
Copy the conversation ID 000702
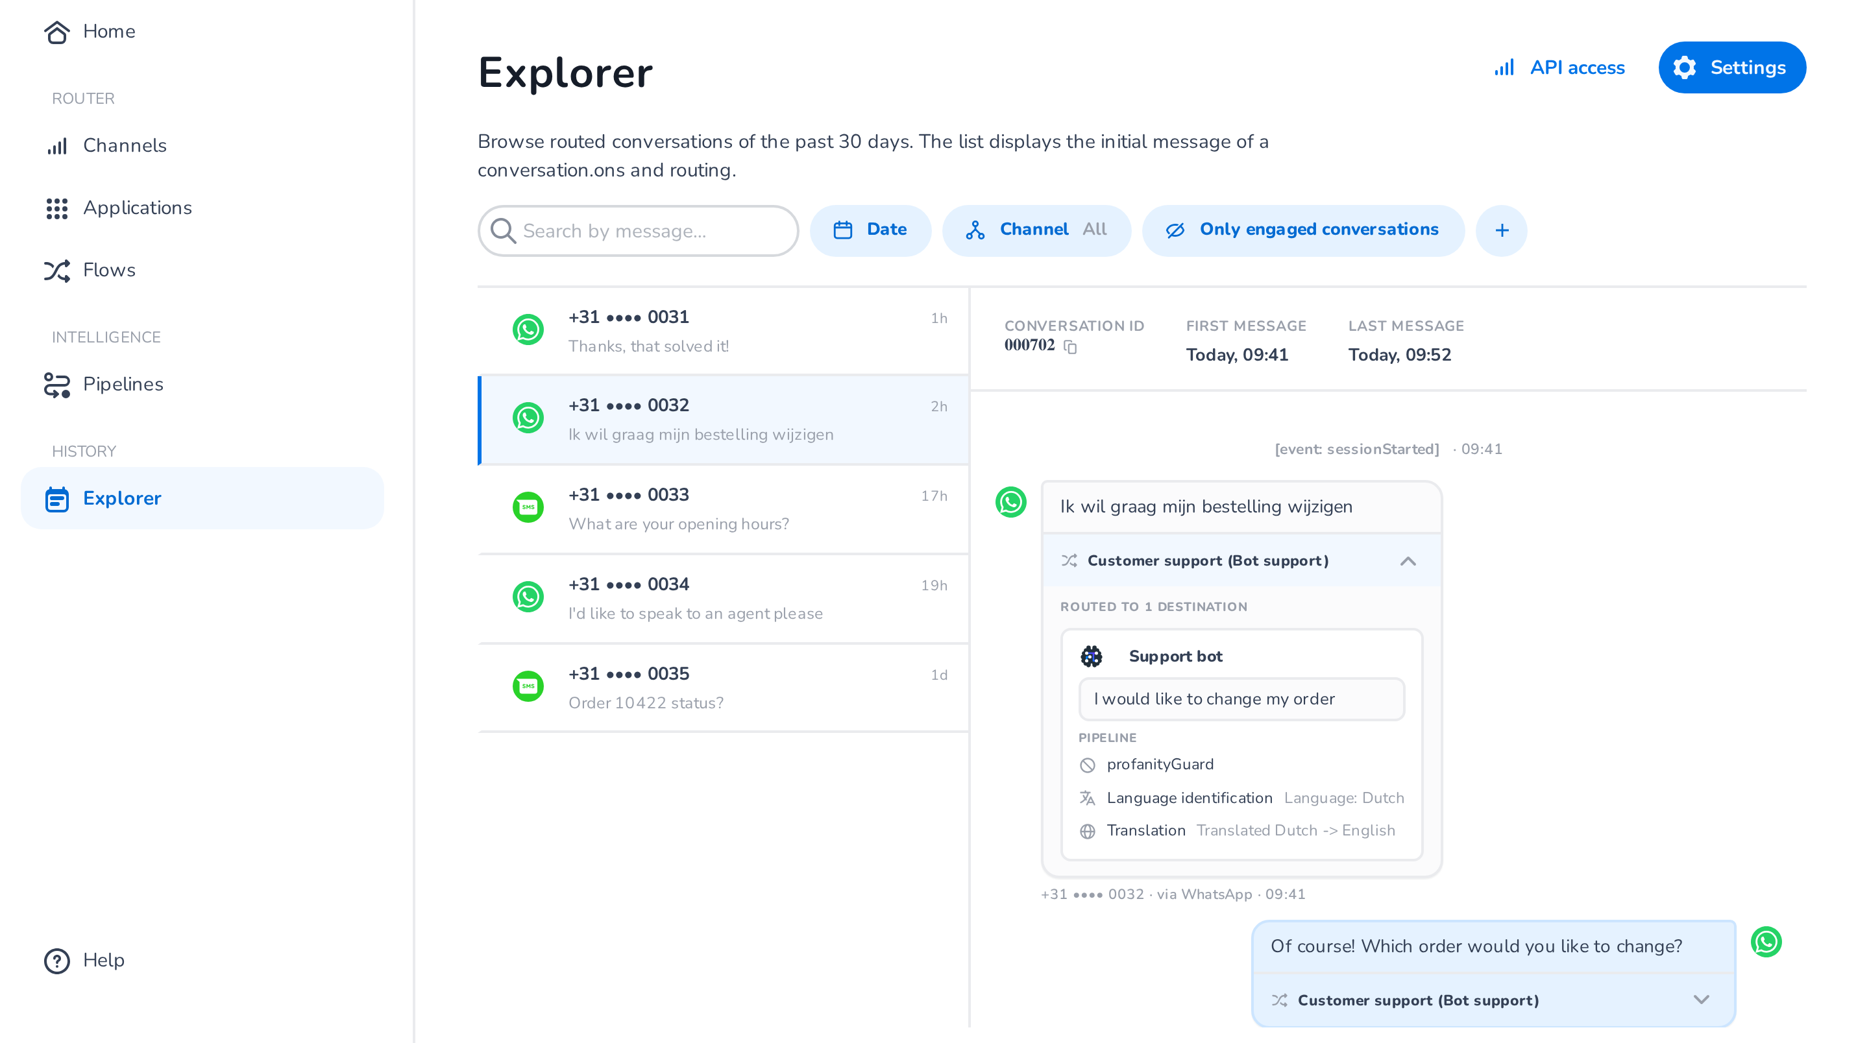click(x=1070, y=347)
